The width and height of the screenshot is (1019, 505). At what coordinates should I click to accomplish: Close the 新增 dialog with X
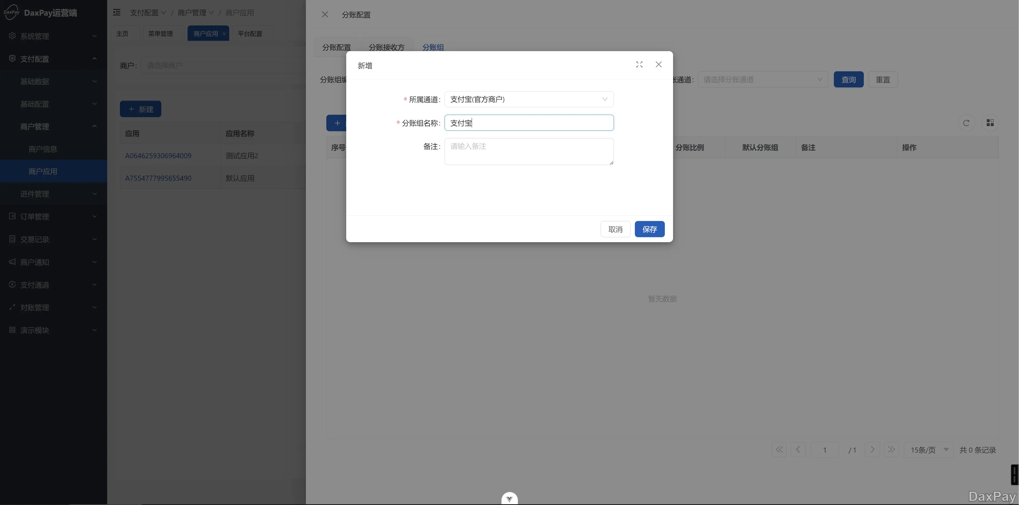(x=658, y=64)
